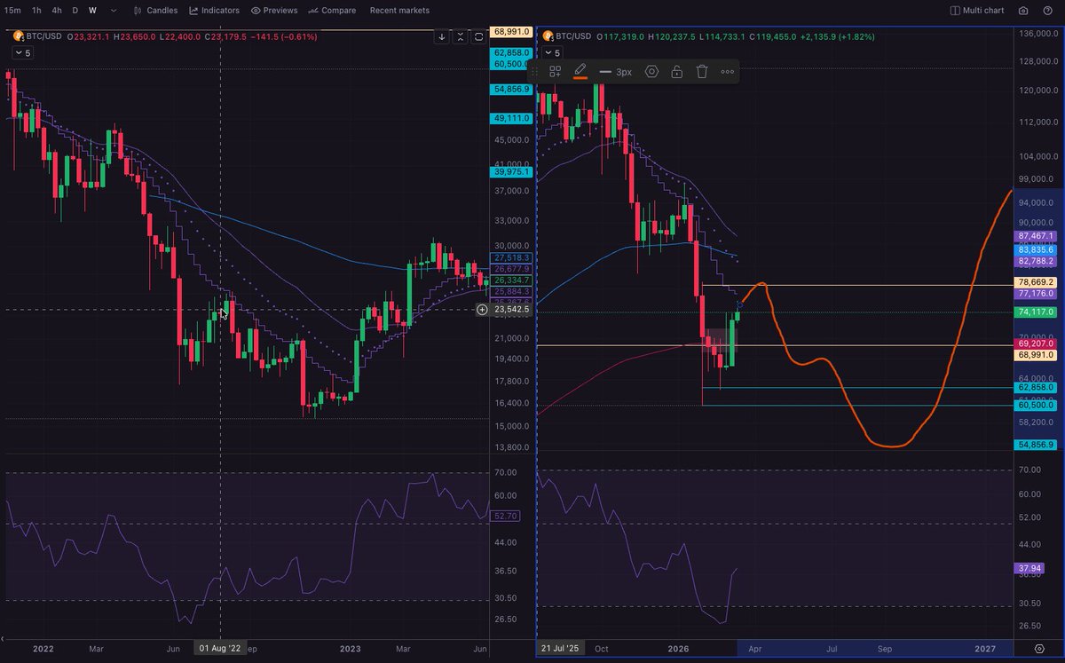Expand the right chart indicator list (5)
This screenshot has height=663, width=1065.
(x=554, y=52)
